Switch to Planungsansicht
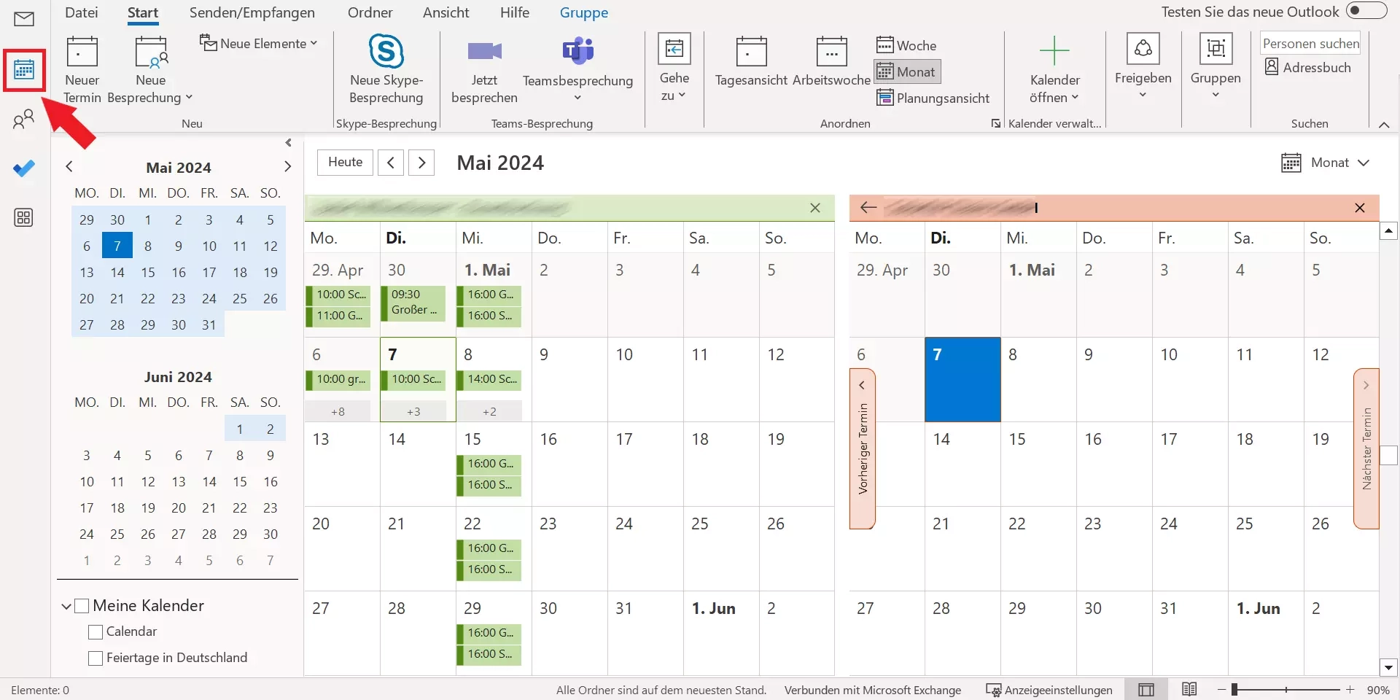Viewport: 1400px width, 700px height. click(x=933, y=98)
